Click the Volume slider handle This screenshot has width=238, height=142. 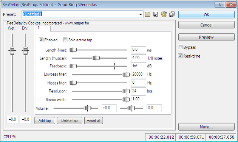pyautogui.click(x=87, y=108)
